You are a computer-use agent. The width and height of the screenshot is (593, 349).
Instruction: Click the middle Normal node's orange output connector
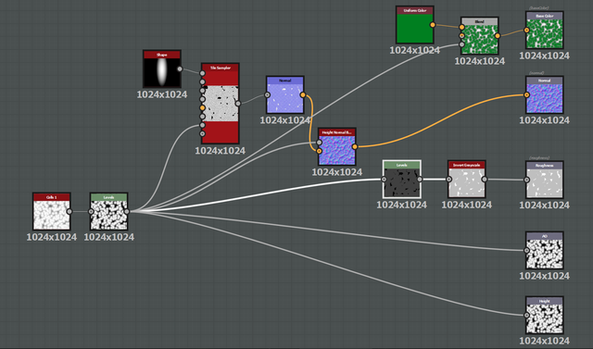[303, 94]
